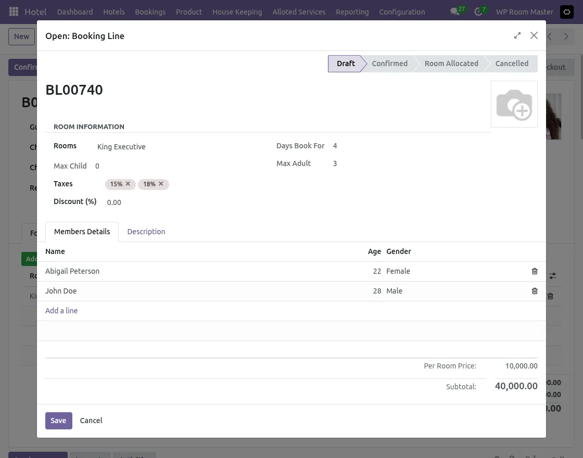583x458 pixels.
Task: Open messages via the chat bubble icon
Action: pyautogui.click(x=454, y=11)
